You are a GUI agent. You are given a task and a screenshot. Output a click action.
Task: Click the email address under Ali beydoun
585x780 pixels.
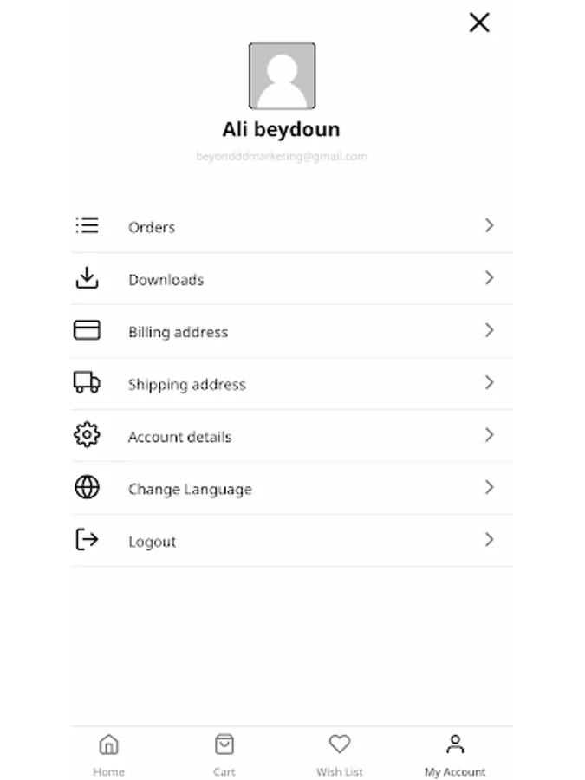(x=282, y=156)
